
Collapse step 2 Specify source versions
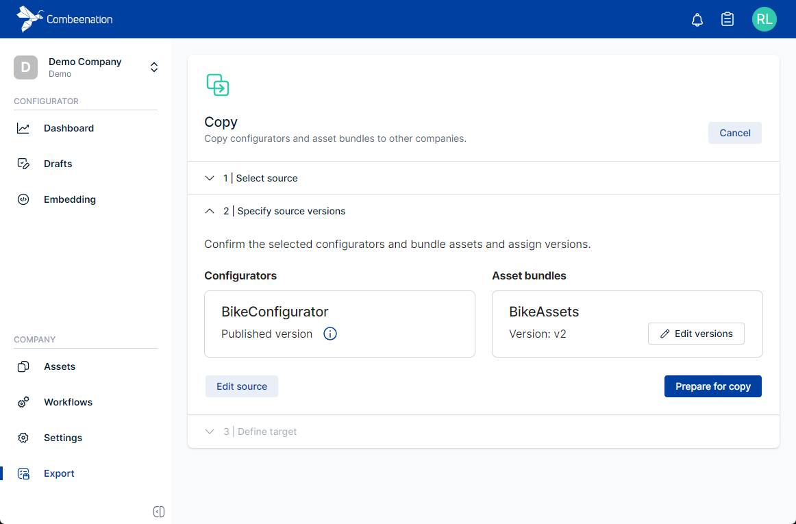210,211
